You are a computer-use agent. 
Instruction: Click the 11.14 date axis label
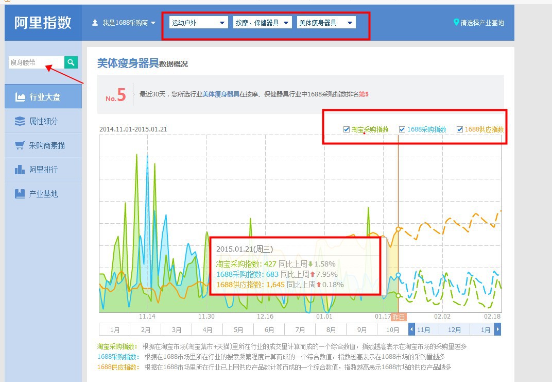(147, 317)
